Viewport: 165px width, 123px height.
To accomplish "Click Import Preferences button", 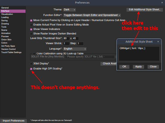I will [14, 121].
